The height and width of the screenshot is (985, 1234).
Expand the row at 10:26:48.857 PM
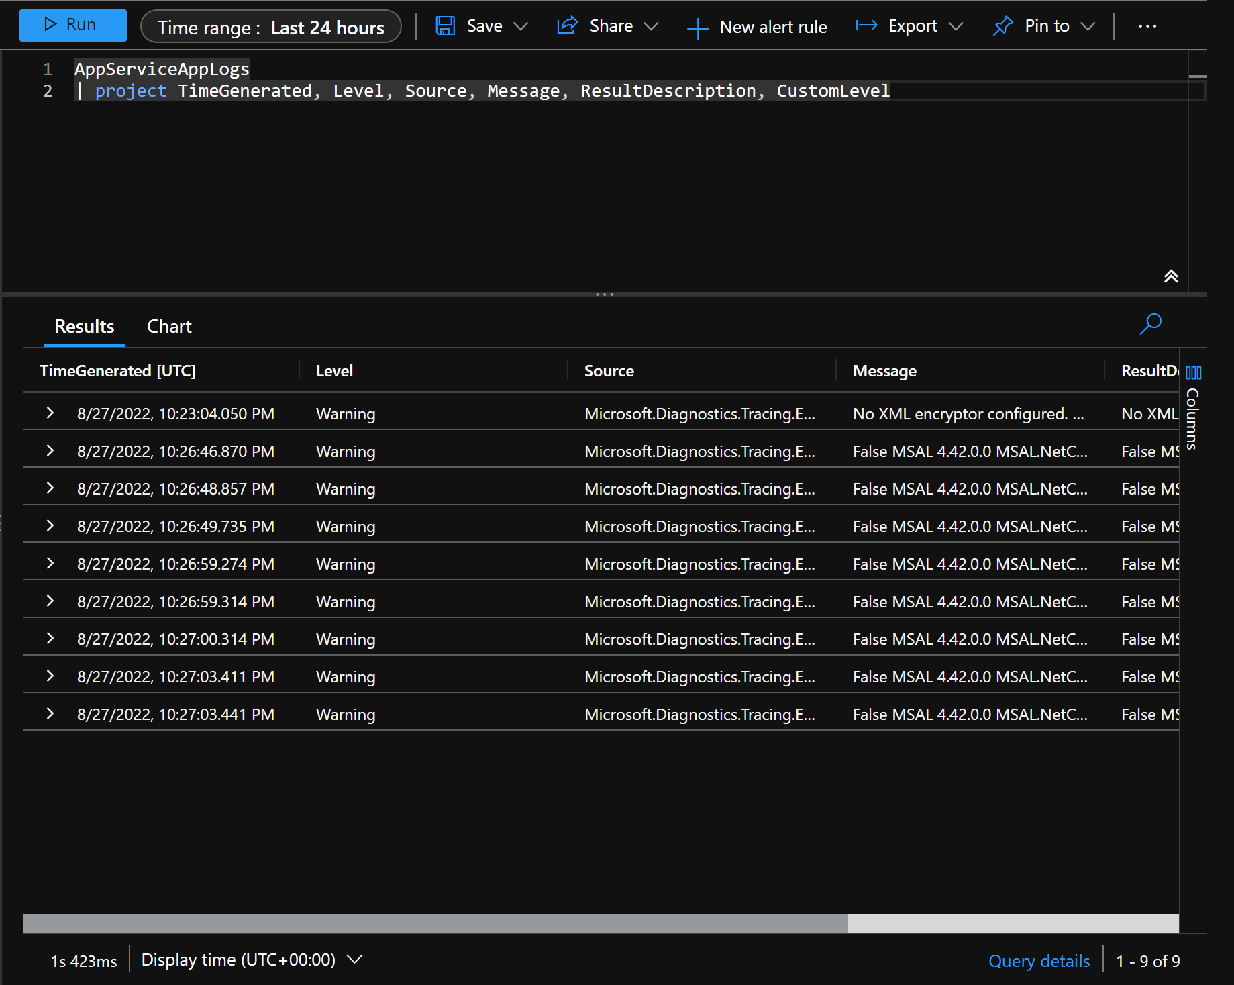[x=50, y=488]
